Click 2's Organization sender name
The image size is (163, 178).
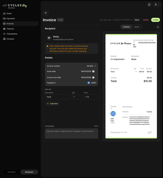117,59
